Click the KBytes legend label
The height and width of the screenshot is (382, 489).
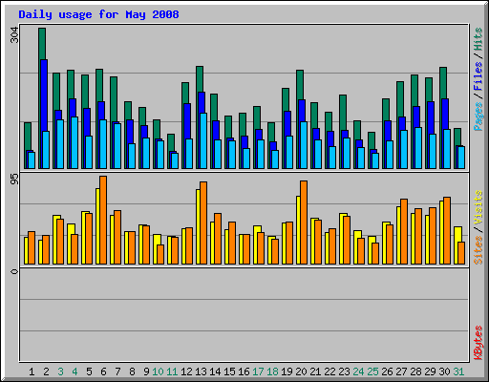click(x=478, y=343)
